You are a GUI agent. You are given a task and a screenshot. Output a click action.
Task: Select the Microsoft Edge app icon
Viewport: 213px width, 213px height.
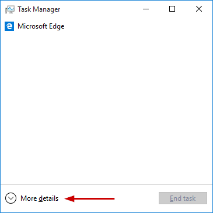pyautogui.click(x=9, y=26)
